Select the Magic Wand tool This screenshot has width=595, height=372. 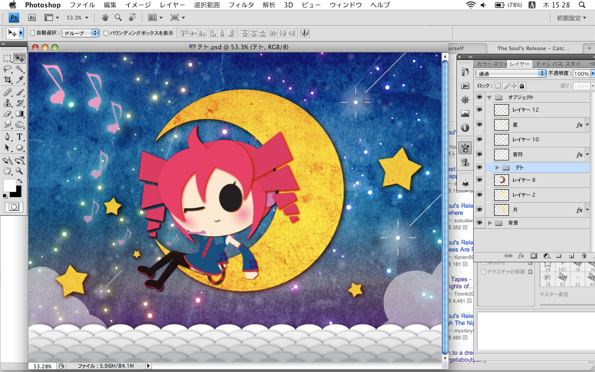[20, 69]
